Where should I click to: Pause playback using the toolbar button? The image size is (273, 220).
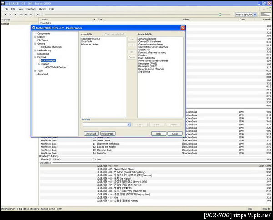point(10,15)
